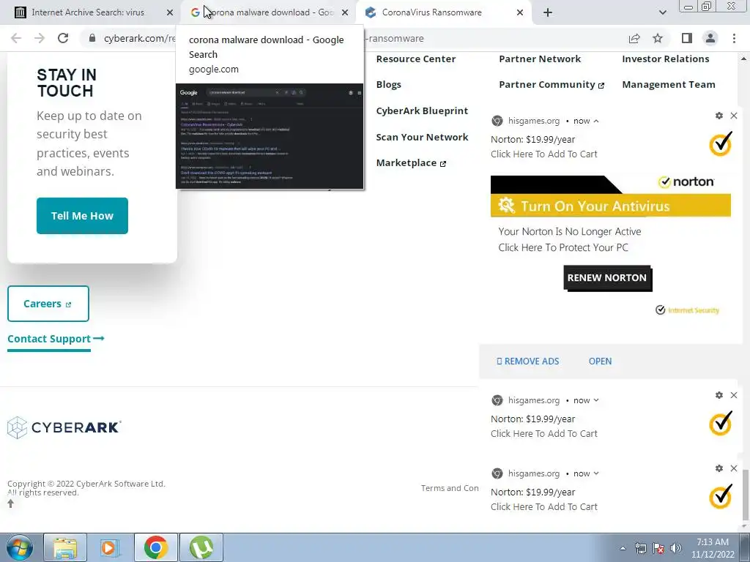Switch to Internet Archive Search tab
This screenshot has height=562, width=750.
click(x=88, y=12)
